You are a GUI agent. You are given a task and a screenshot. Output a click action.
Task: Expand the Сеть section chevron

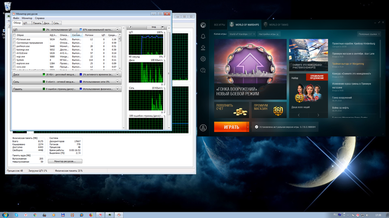tap(117, 81)
